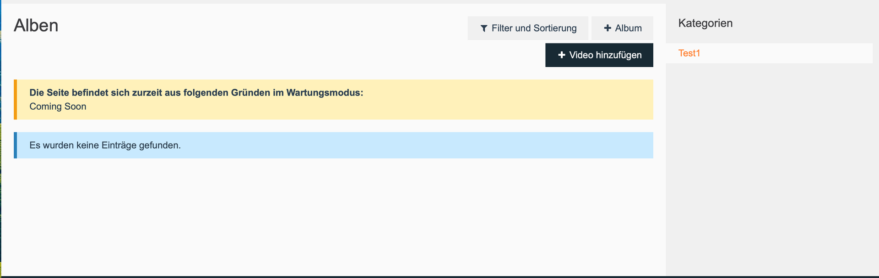Click the 'Es wurden keine Einträge gefunden' notice
Screen dimensions: 879x278
[x=105, y=145]
